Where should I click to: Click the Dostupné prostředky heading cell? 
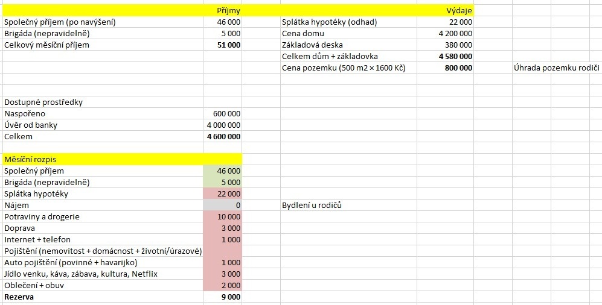tap(103, 102)
